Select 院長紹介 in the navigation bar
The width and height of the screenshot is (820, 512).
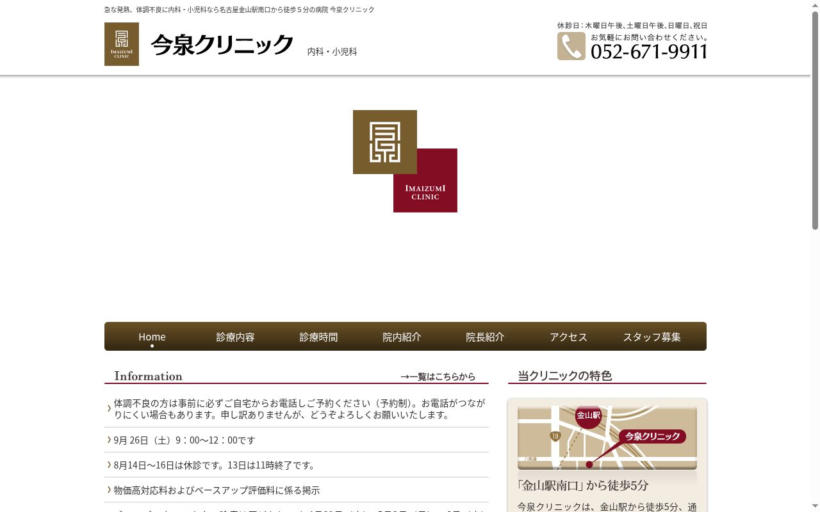pyautogui.click(x=485, y=337)
